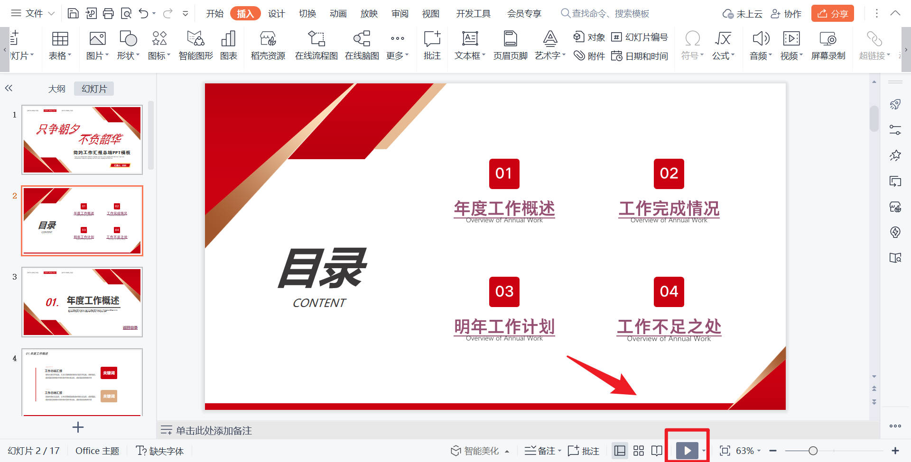Toggle 备注 notes pane in status bar
Screen dimensions: 911x462
(x=542, y=451)
